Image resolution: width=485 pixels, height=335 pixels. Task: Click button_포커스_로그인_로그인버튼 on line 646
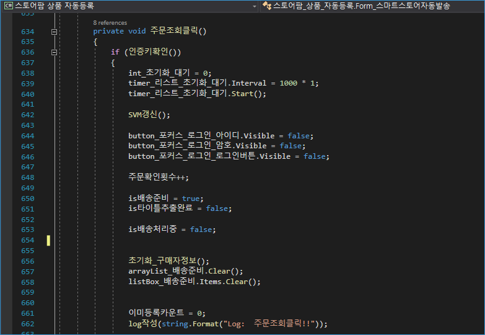pos(192,156)
